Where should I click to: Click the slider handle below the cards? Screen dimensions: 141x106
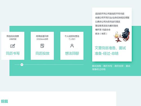click(22, 65)
